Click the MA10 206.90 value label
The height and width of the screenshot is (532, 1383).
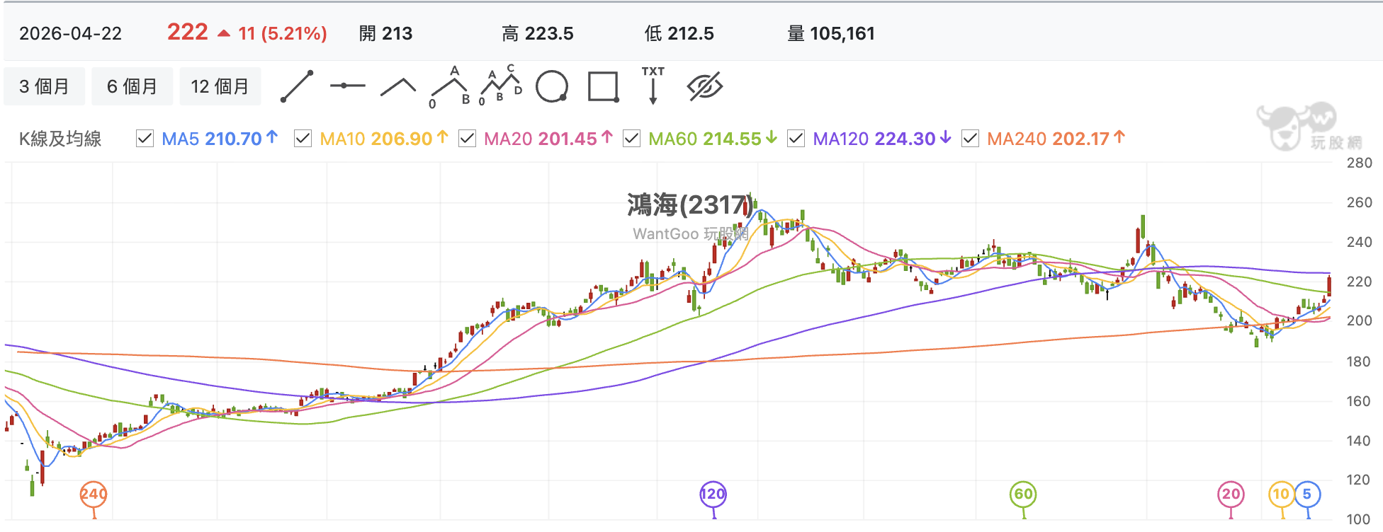click(384, 139)
